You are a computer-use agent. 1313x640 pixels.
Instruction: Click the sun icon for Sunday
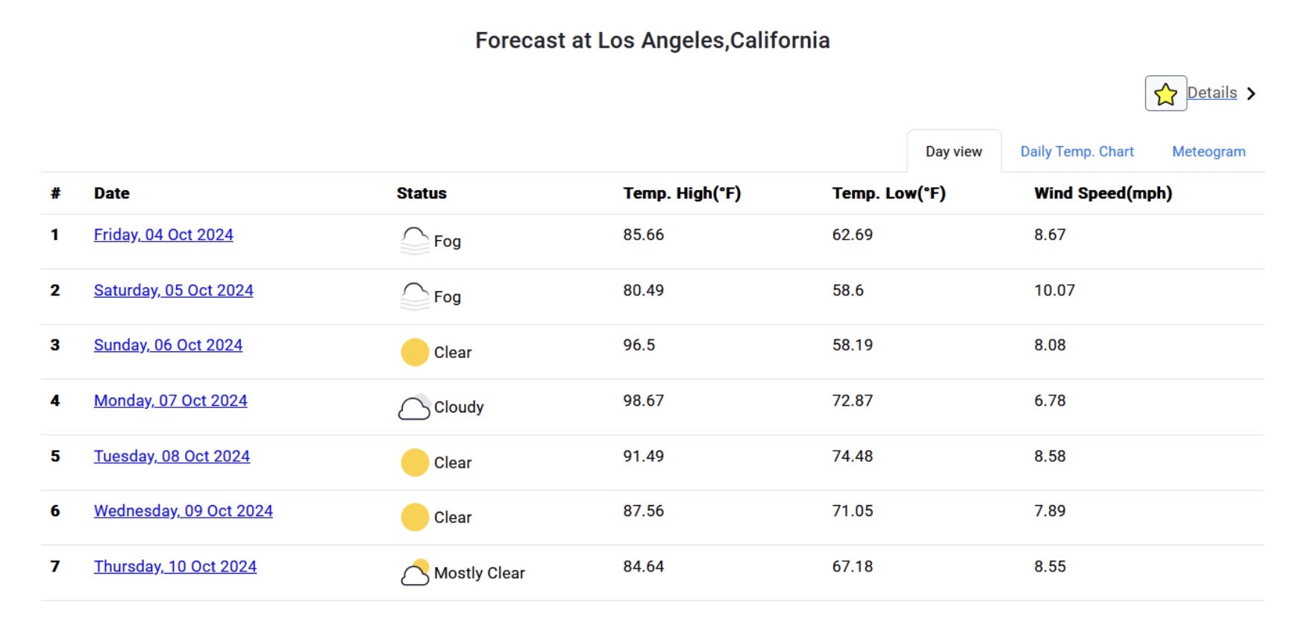415,352
